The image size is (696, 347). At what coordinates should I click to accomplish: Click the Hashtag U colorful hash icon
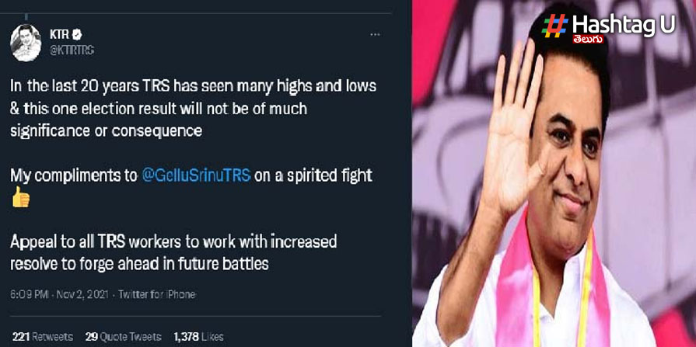tap(555, 26)
